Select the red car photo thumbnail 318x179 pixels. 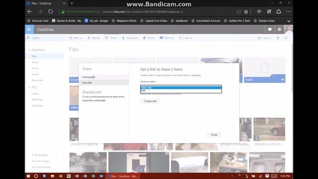269,129
